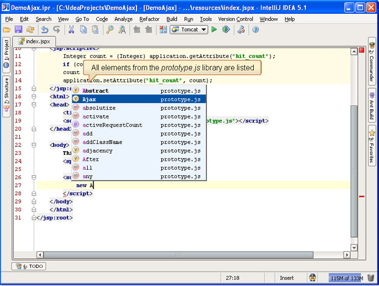Open the TODO tool window button
This screenshot has width=379, height=286.
coord(29,266)
